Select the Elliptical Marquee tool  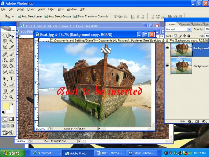(5, 36)
